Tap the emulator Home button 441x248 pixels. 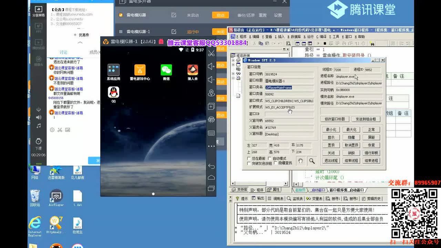[x=211, y=177]
